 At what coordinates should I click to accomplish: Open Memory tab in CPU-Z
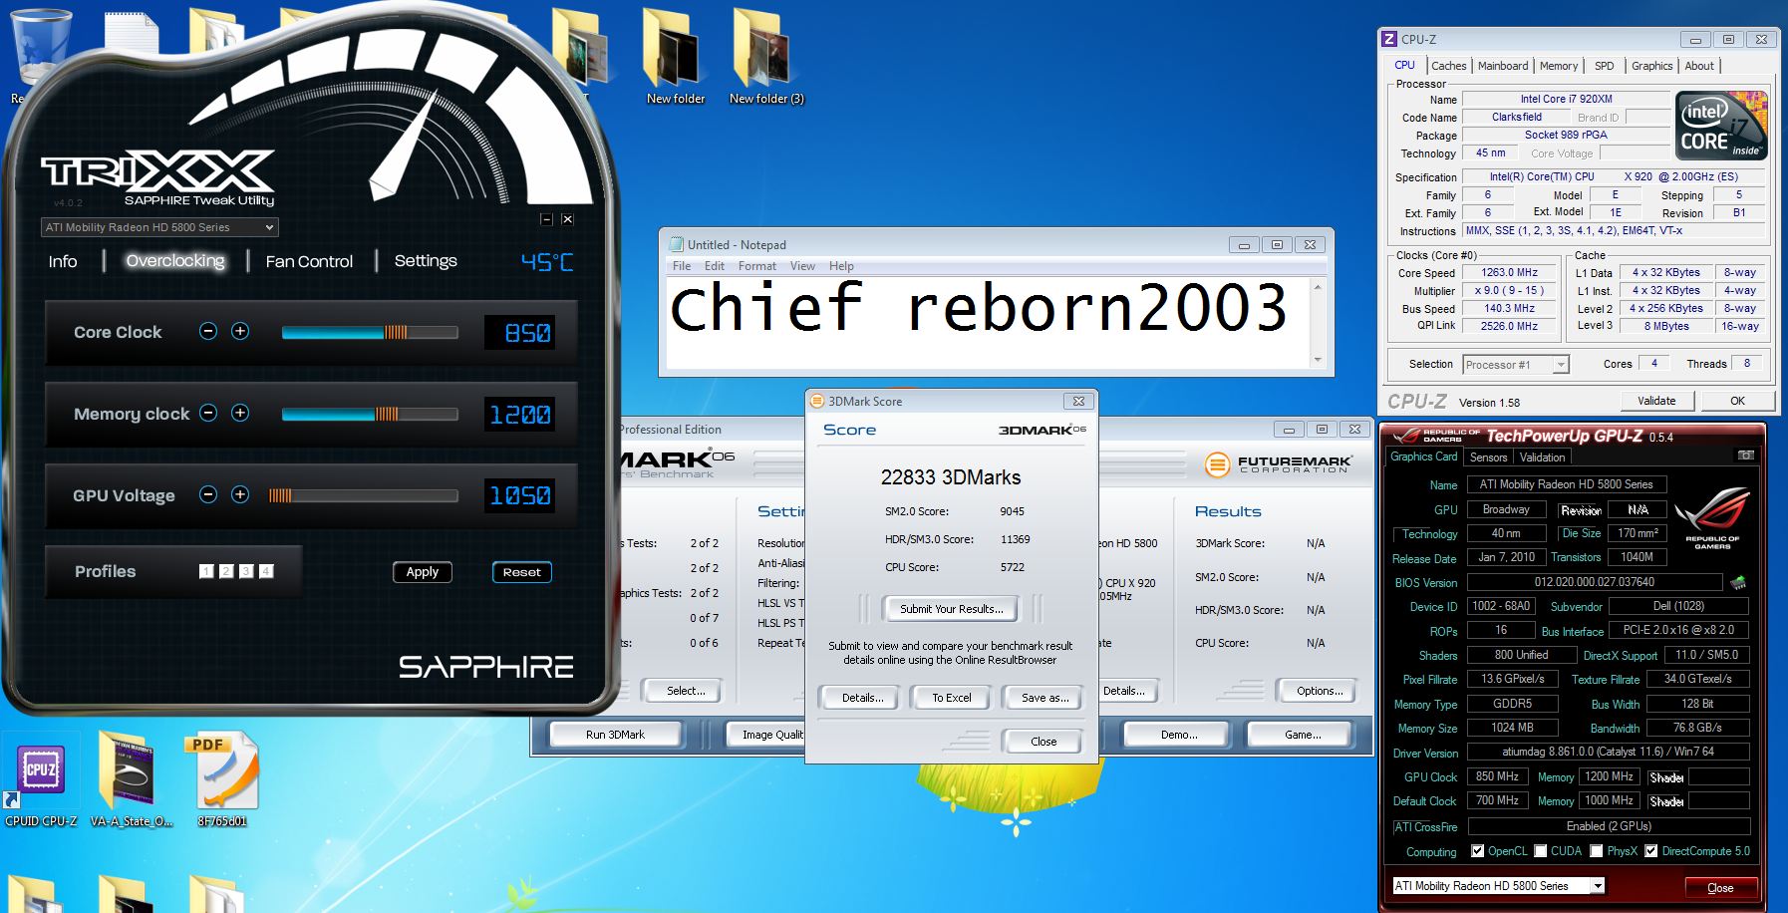point(1559,66)
